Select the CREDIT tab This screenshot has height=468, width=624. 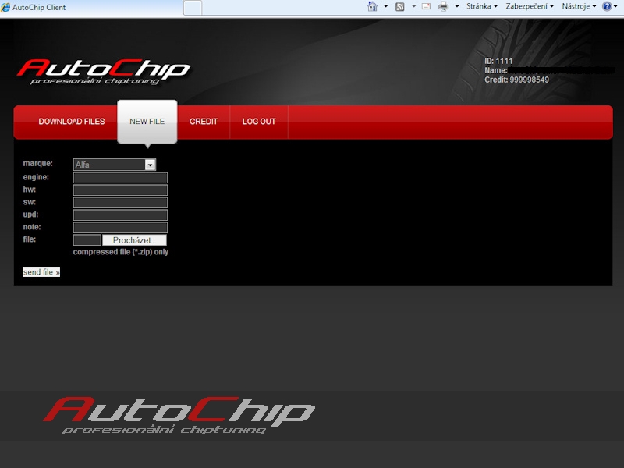204,122
